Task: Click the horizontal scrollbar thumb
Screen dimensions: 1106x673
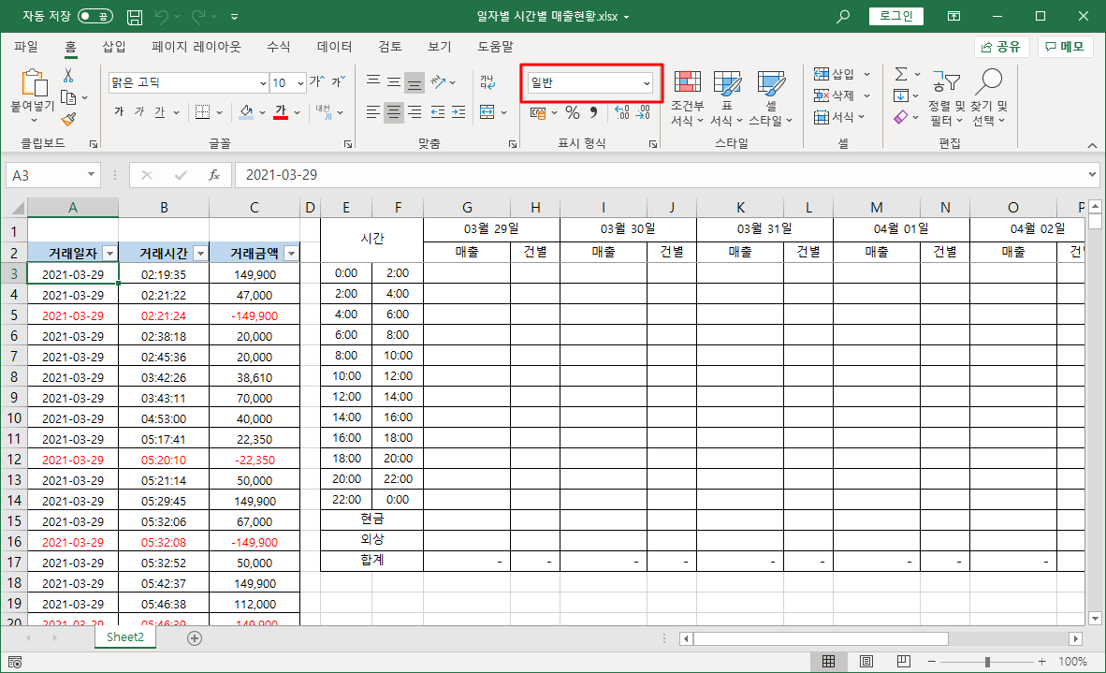Action: click(821, 638)
